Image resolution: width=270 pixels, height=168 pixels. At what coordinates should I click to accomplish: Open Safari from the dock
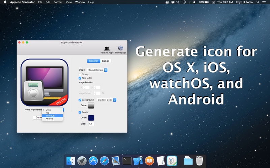[x=104, y=161]
